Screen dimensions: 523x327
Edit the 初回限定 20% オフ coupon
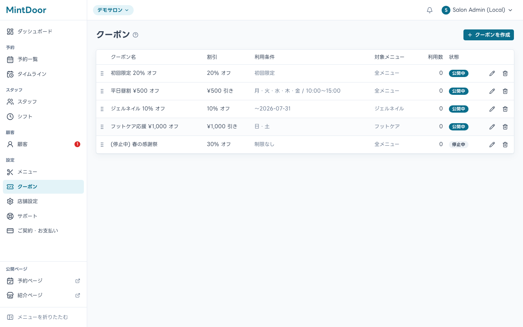point(492,73)
